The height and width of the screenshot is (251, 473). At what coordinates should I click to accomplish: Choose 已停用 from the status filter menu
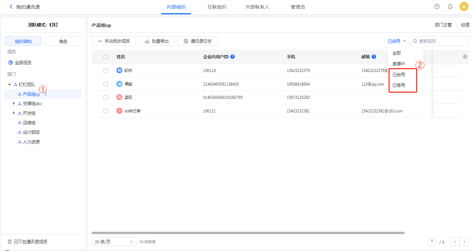point(398,85)
